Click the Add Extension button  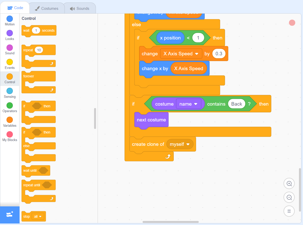[x=10, y=214]
